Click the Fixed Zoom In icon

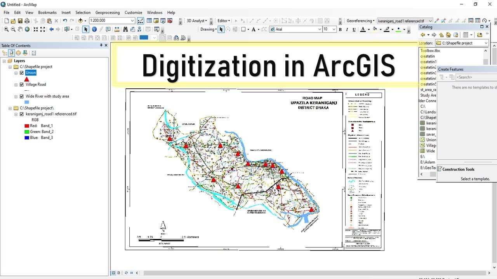point(36,29)
